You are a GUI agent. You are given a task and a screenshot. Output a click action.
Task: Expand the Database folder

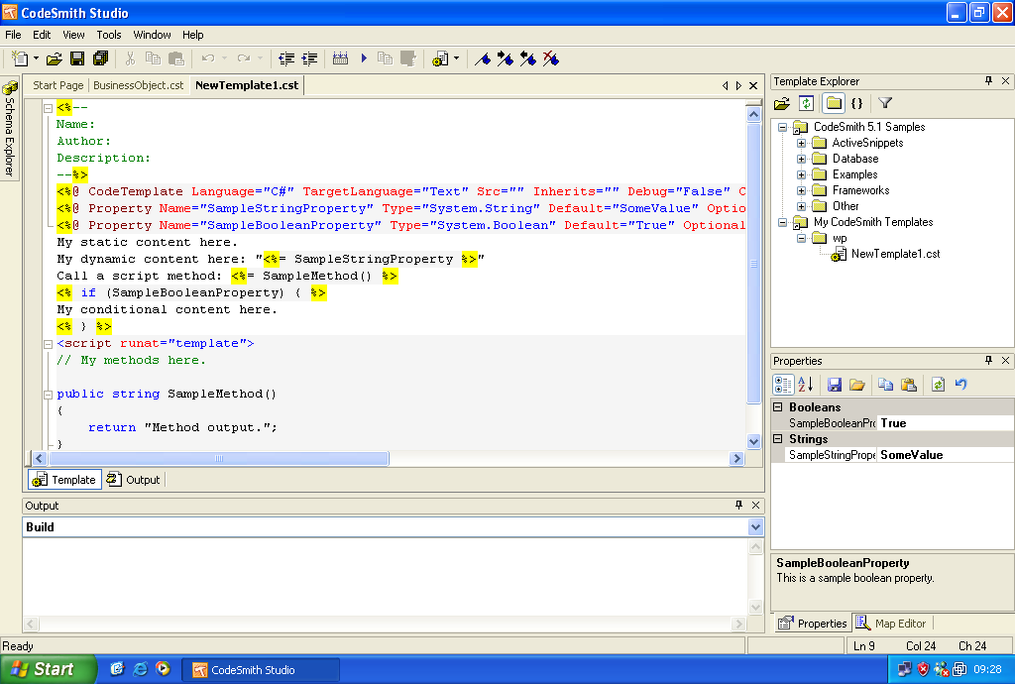[801, 160]
